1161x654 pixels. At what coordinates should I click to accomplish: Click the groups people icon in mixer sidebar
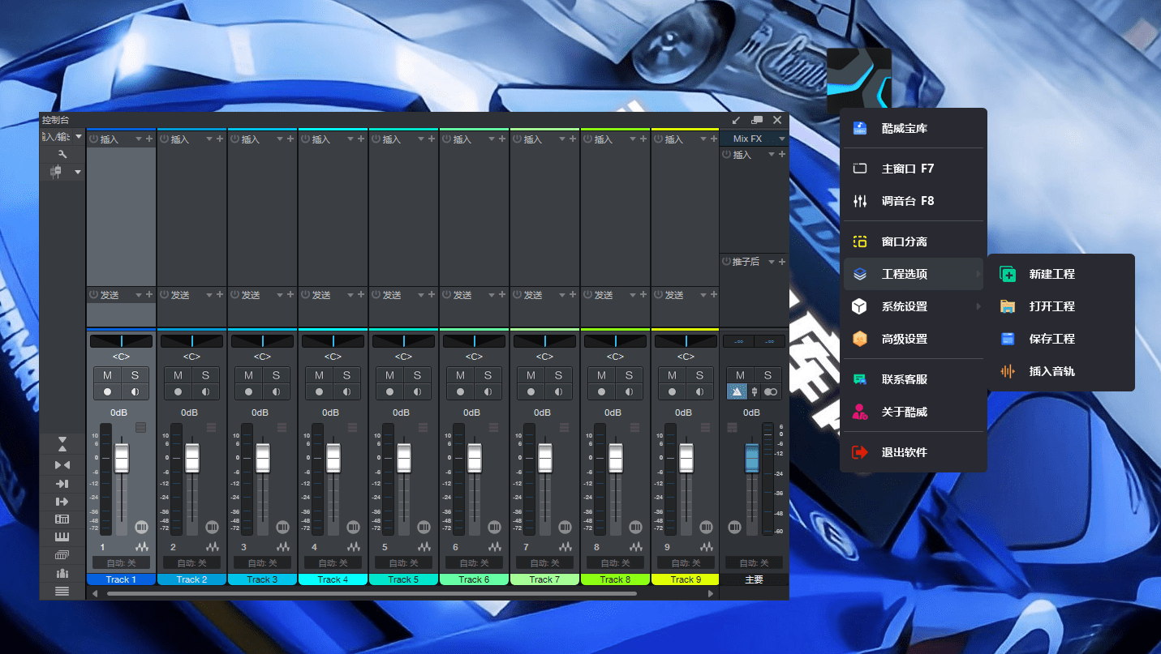pos(62,573)
